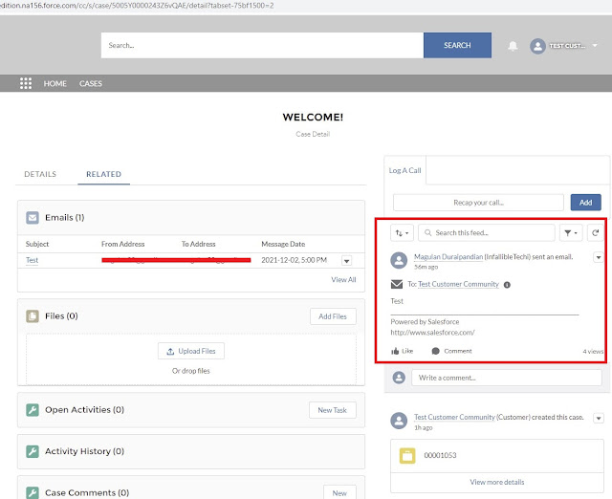Open the Test Customer Community recipient link
This screenshot has width=612, height=499.
458,284
